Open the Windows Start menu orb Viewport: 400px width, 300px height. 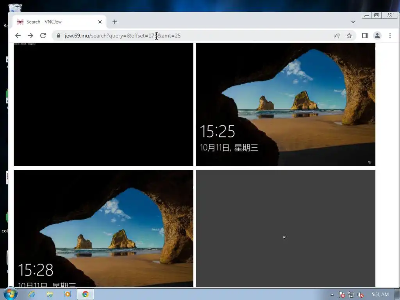coord(10,294)
